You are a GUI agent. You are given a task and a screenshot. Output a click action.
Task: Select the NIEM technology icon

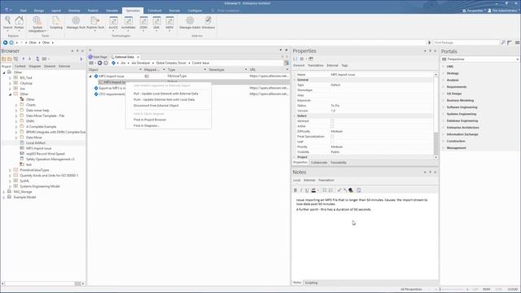point(169,24)
